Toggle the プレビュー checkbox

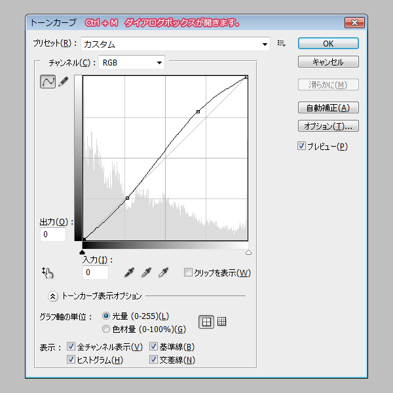pyautogui.click(x=301, y=146)
